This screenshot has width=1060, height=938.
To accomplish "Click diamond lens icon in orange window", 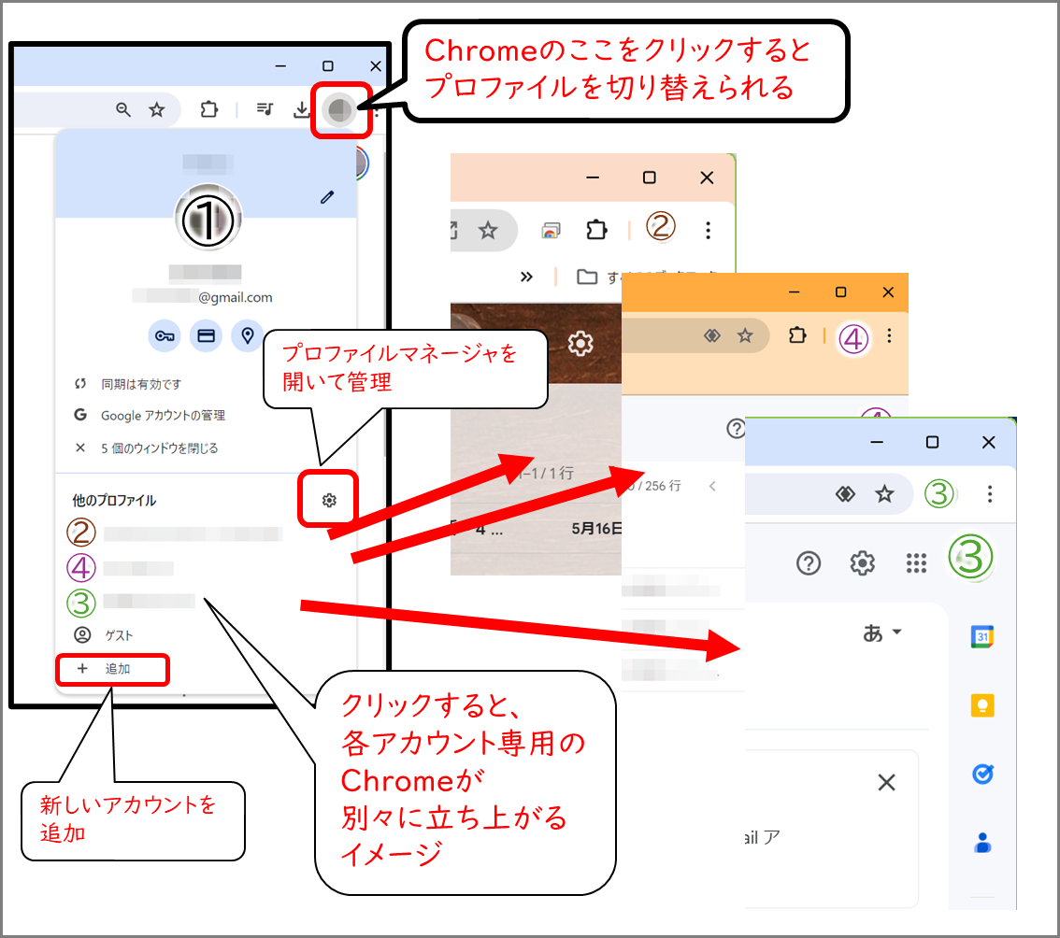I will (712, 335).
